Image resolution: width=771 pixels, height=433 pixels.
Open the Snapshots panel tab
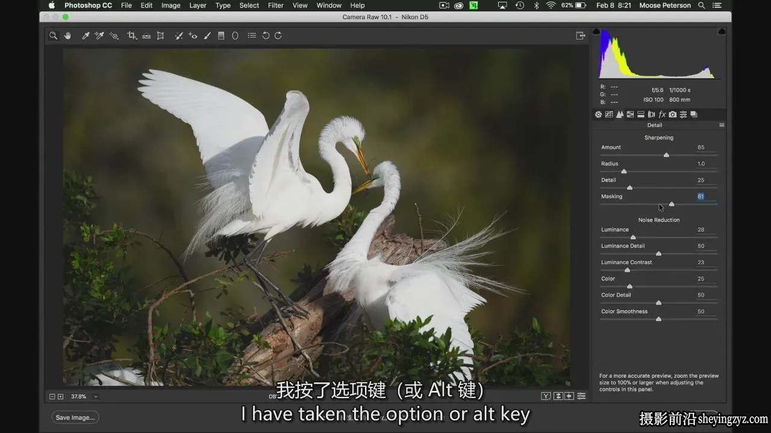coord(693,114)
